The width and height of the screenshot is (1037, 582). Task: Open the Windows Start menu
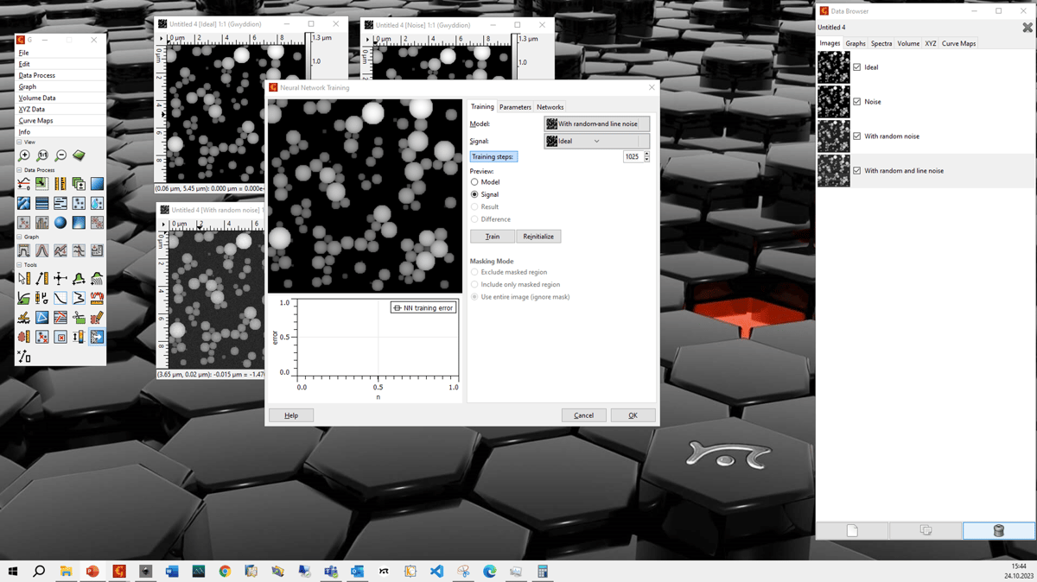pos(13,572)
